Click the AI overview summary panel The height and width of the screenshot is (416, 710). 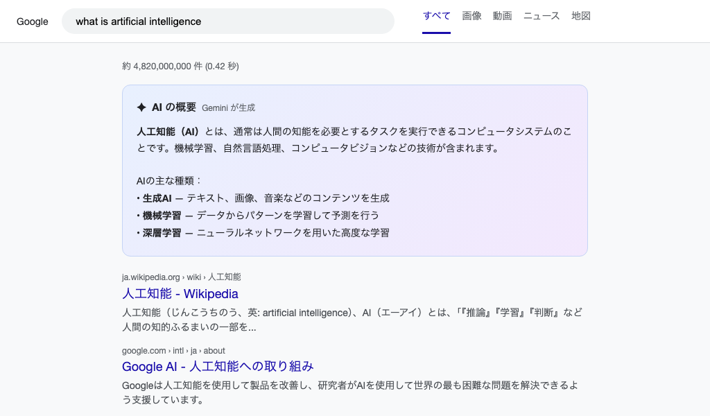[355, 170]
